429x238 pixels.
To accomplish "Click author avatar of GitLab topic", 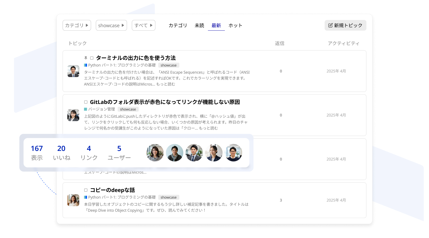I will pos(73,115).
